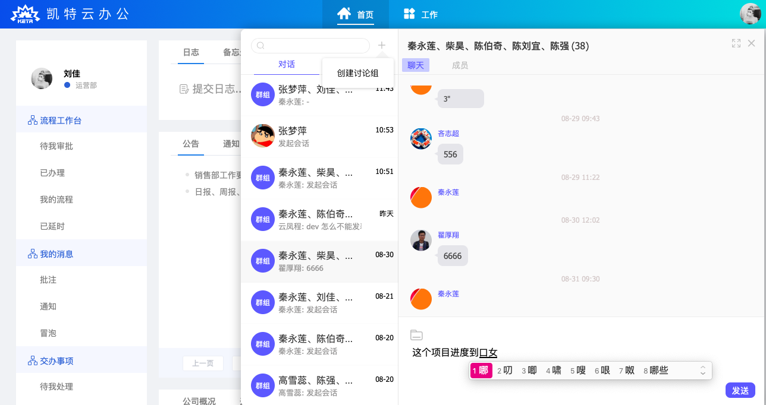Choose IME candidate 唧

coord(529,371)
